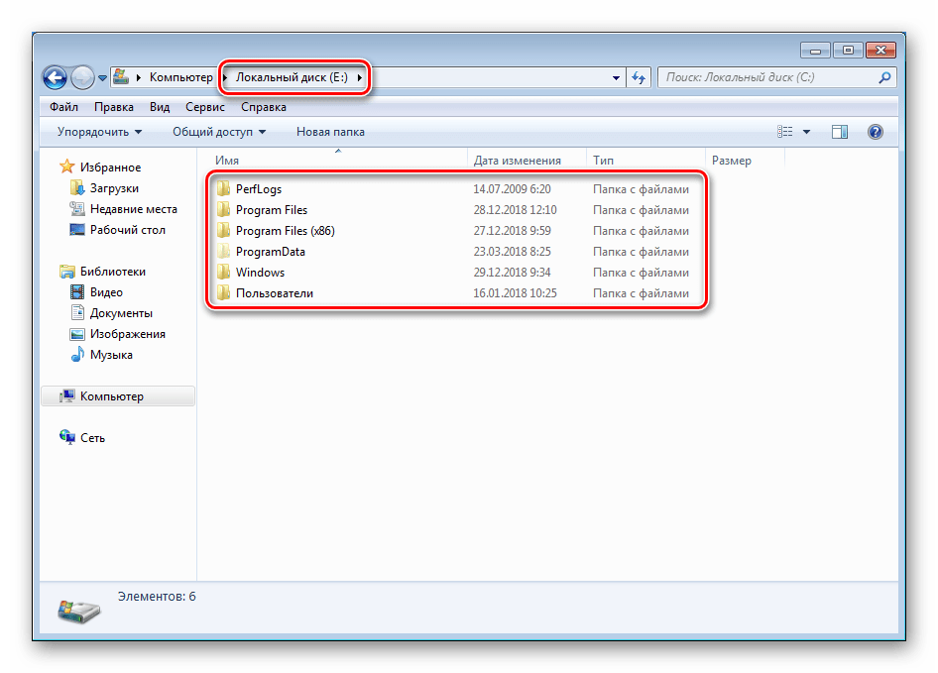Click the Forward navigation arrow button

[83, 77]
